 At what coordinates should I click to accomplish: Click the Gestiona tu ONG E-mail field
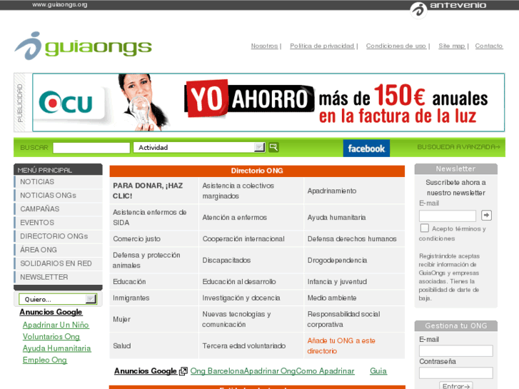click(x=455, y=350)
